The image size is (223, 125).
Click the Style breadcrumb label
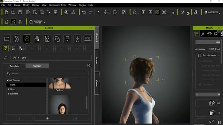click(24, 58)
